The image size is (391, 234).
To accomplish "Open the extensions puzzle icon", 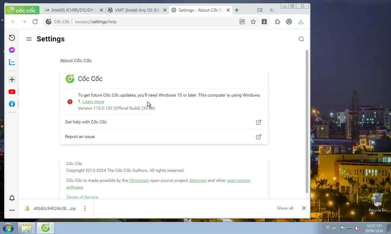I will (x=278, y=22).
